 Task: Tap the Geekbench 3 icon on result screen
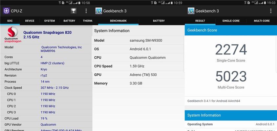click(191, 11)
